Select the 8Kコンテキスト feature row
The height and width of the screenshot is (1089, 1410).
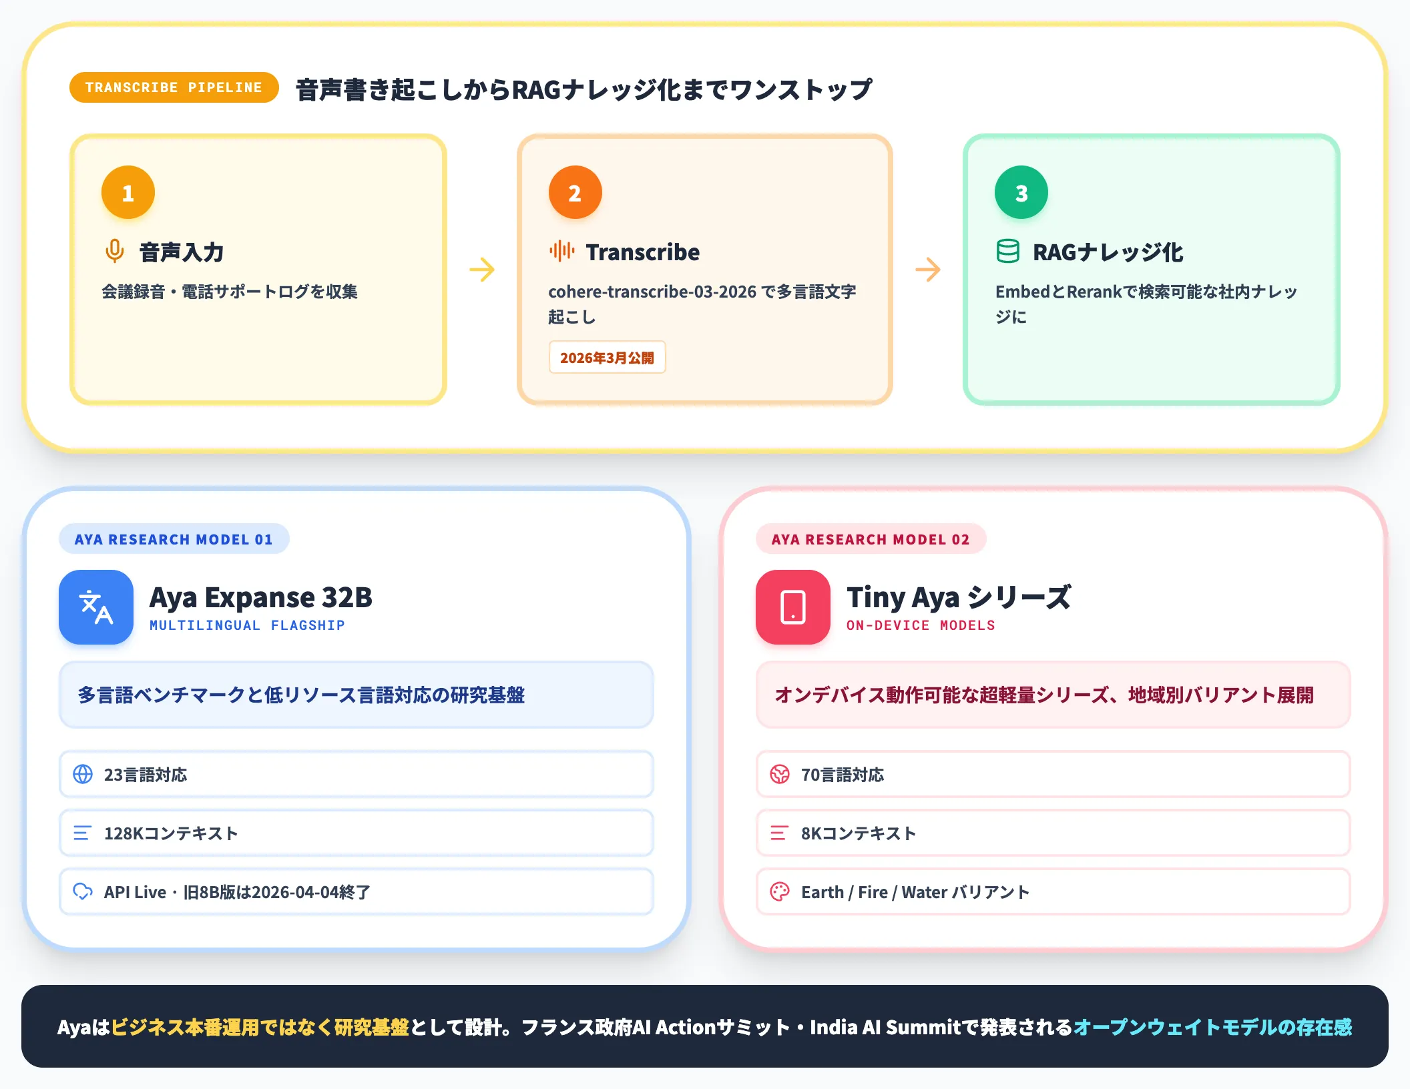pos(1053,833)
